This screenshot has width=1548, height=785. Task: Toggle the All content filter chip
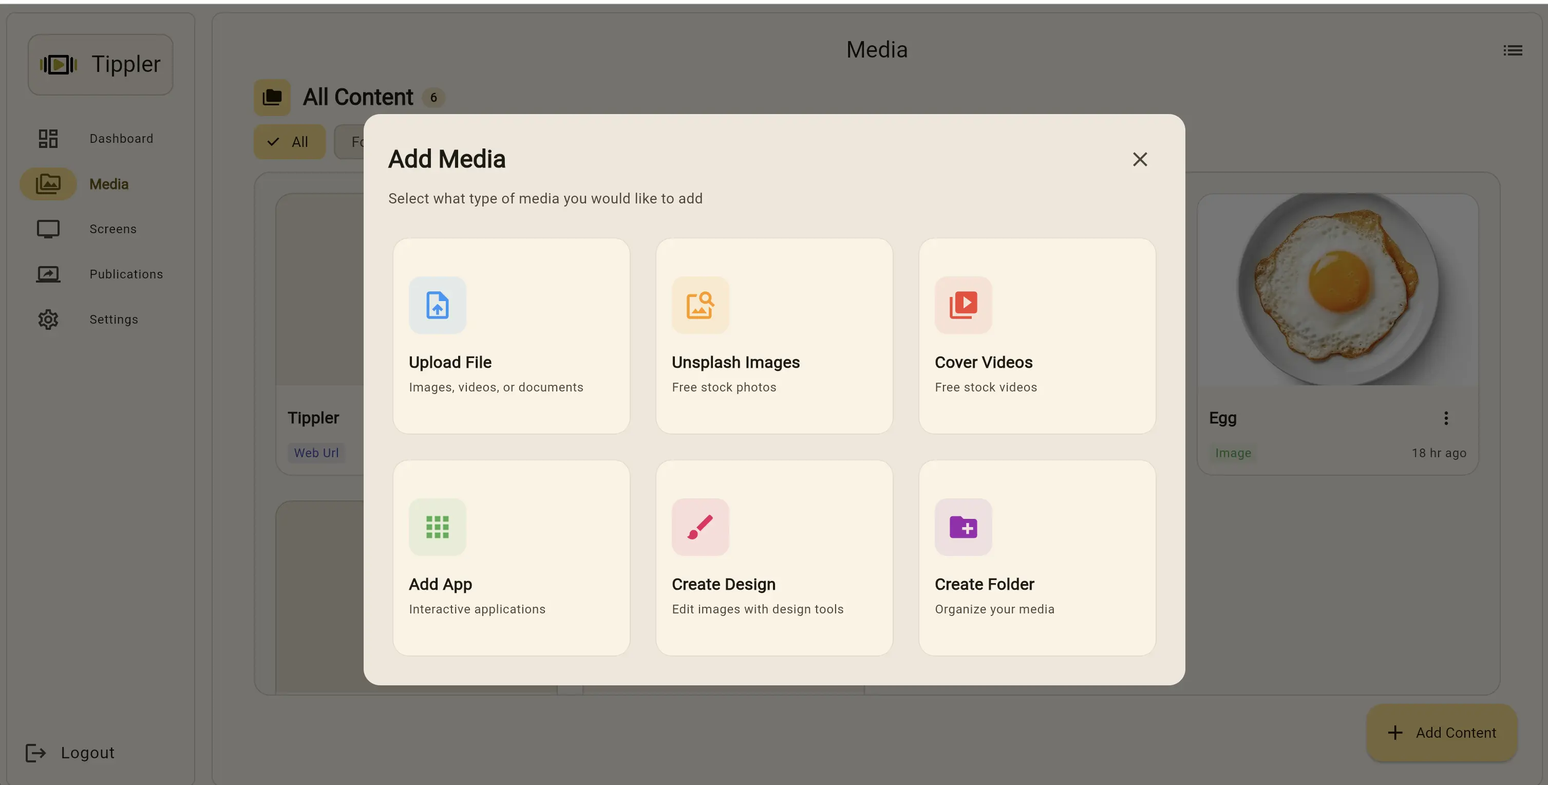click(289, 141)
